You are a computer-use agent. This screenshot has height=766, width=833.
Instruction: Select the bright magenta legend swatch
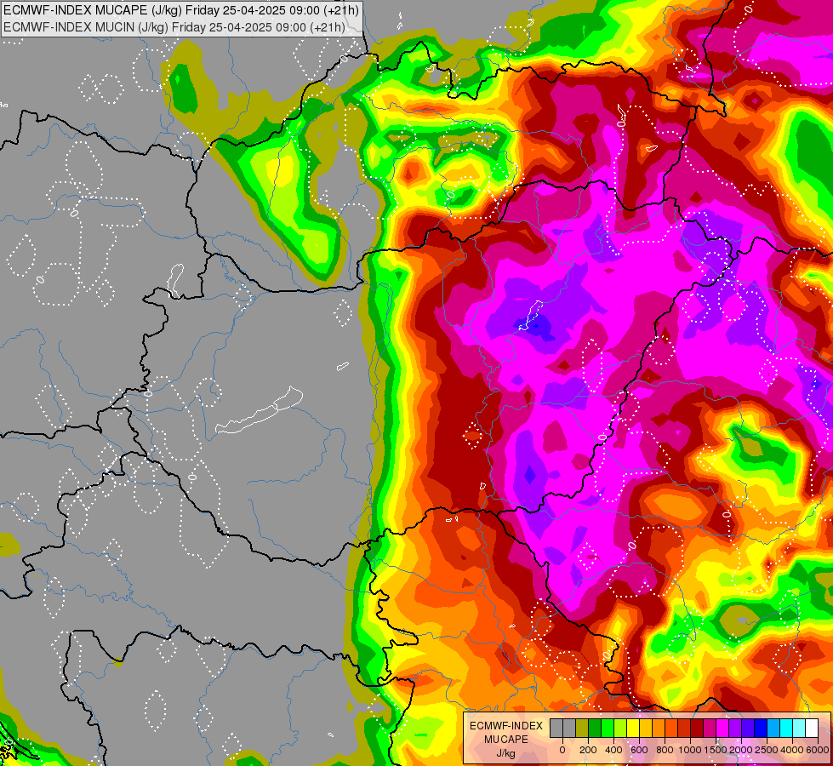[x=722, y=728]
